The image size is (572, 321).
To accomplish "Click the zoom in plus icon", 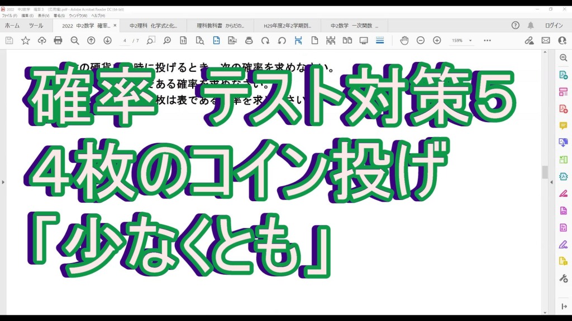I will [x=437, y=41].
